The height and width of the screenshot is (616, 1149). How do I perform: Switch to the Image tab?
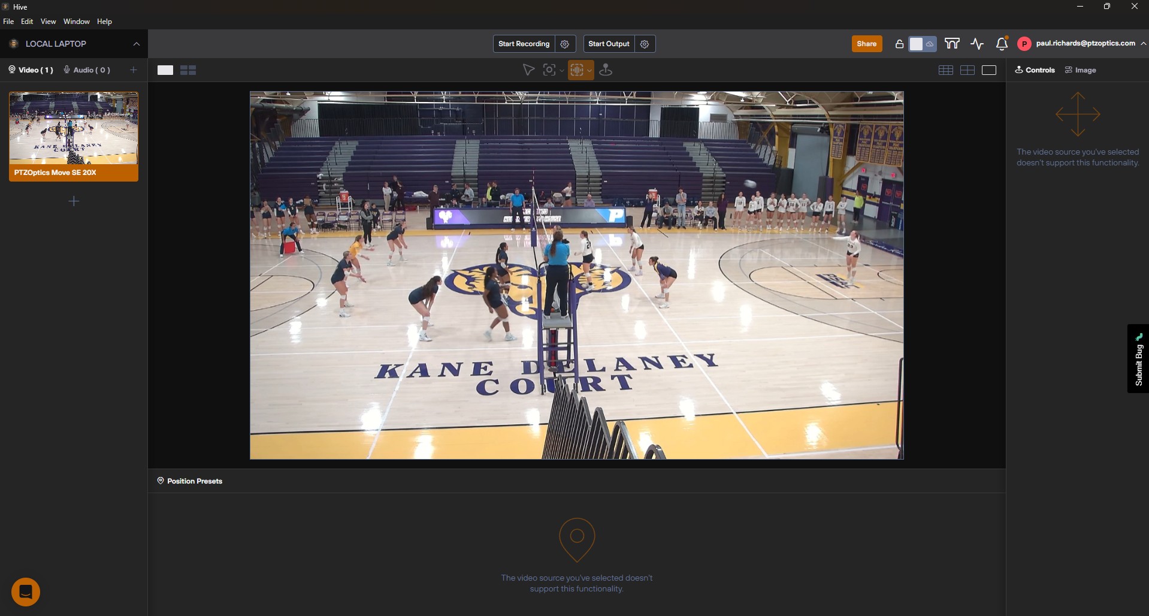(x=1081, y=70)
